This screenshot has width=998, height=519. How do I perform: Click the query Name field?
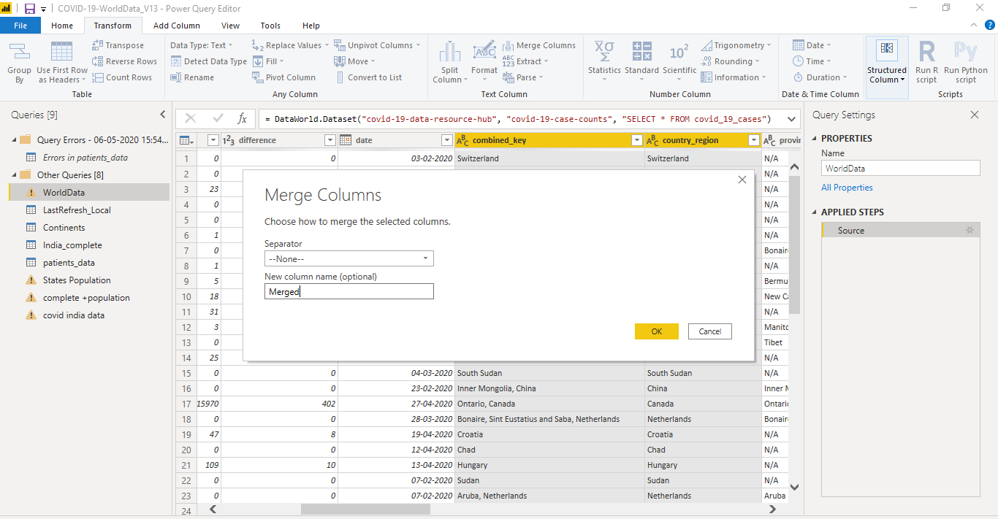click(901, 168)
